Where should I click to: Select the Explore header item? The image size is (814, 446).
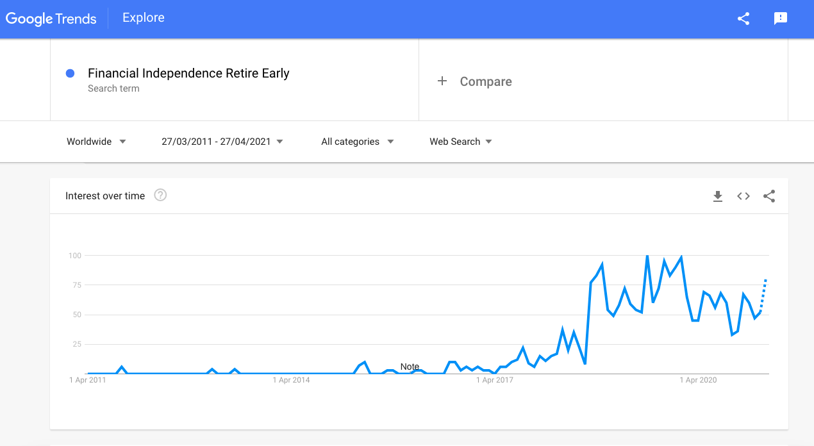[144, 18]
